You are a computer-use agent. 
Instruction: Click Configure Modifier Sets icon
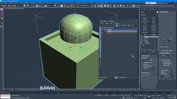tap(153, 52)
